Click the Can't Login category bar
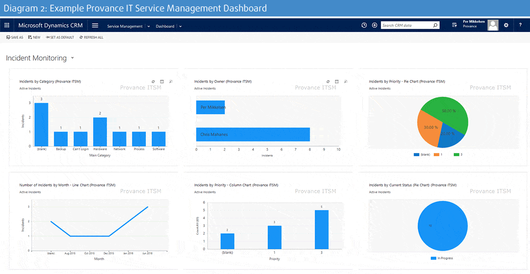The width and height of the screenshot is (530, 274). tap(80, 139)
